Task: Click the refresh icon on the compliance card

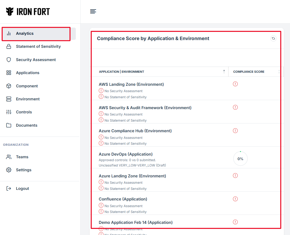Action: click(273, 39)
